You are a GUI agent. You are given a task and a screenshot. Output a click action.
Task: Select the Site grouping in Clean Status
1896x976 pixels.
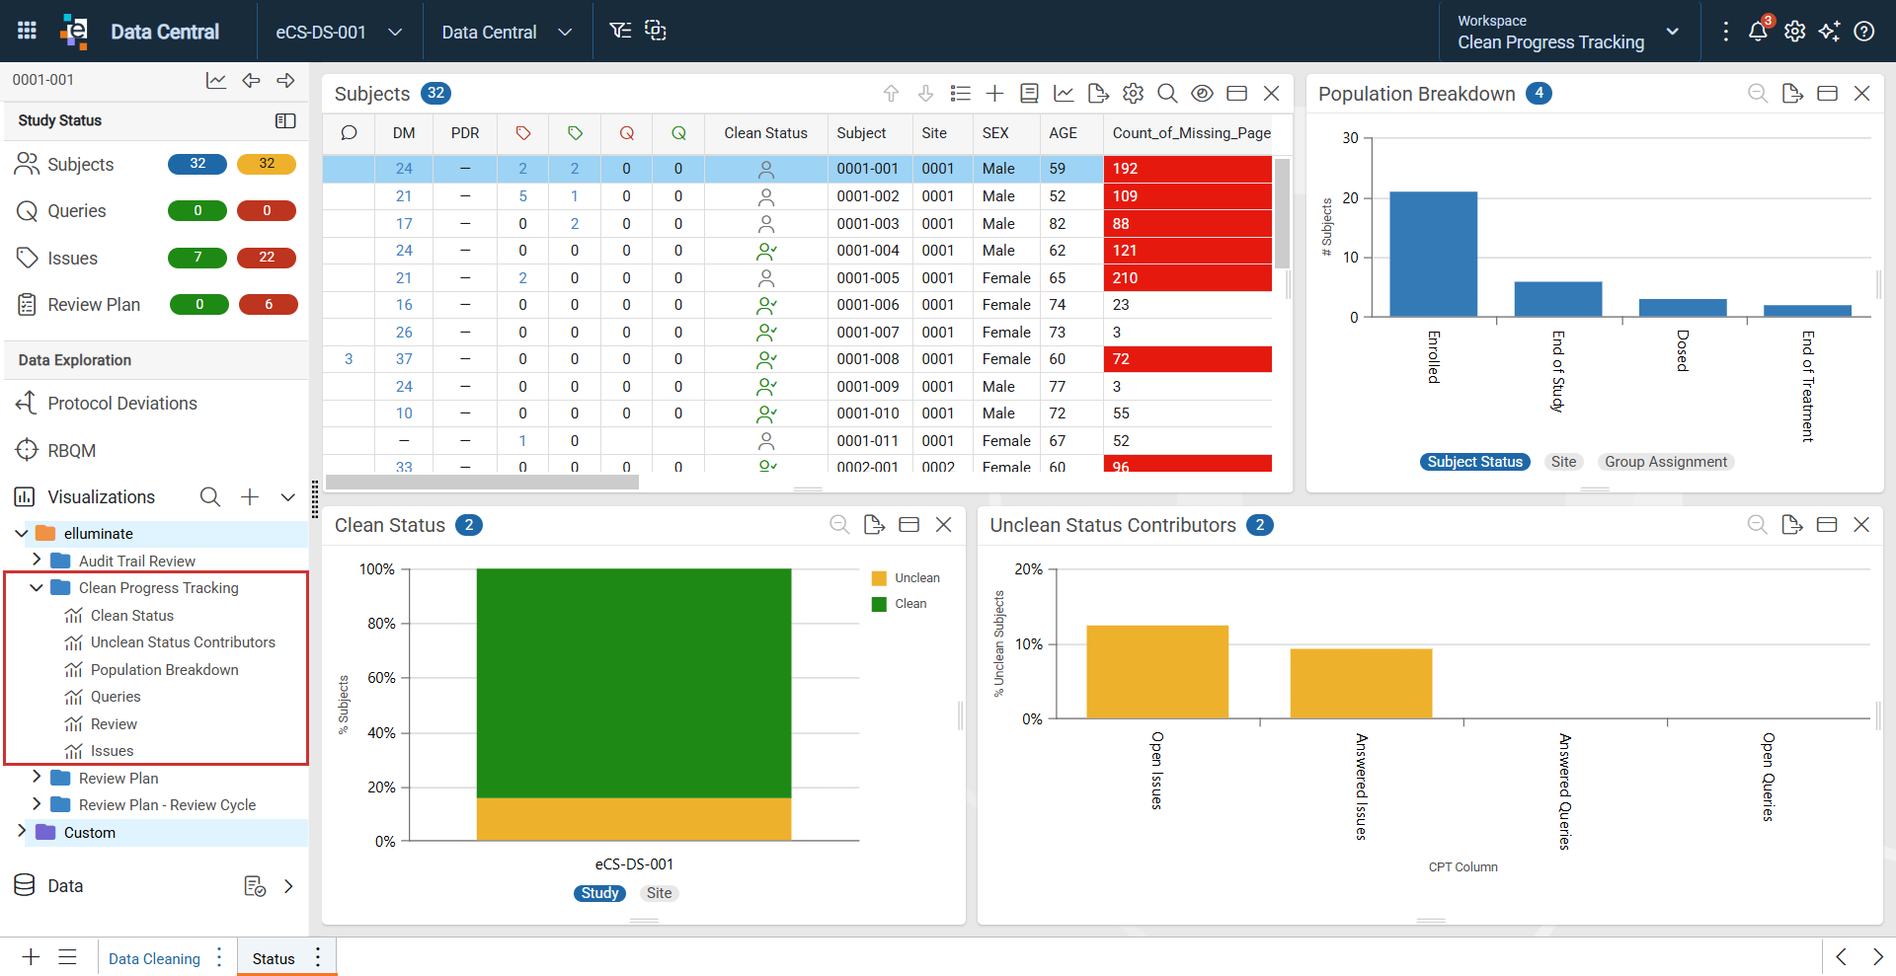pos(659,893)
